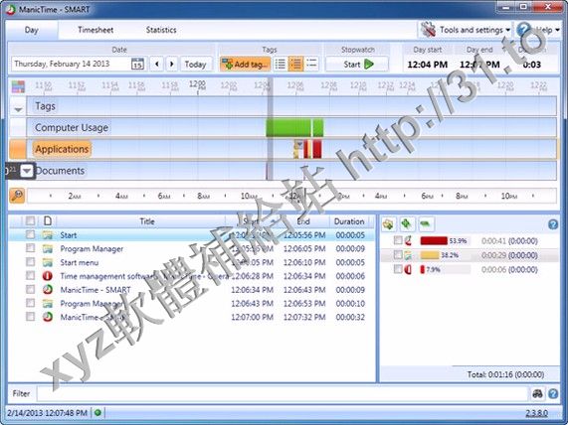568x425 pixels.
Task: Collapse the Tags timeline arrow
Action: [x=18, y=108]
